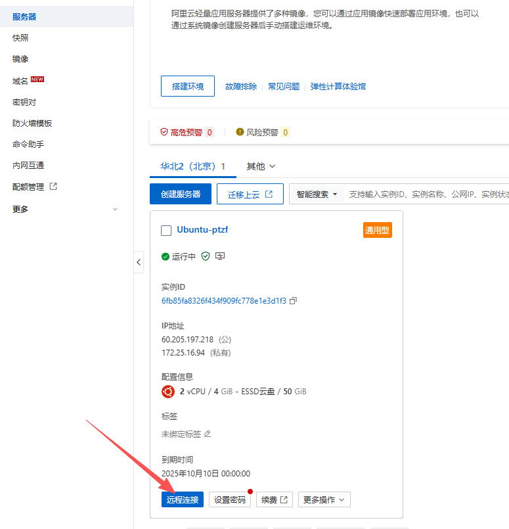Copy the instance ID with copy icon
The height and width of the screenshot is (529, 509).
(x=294, y=300)
